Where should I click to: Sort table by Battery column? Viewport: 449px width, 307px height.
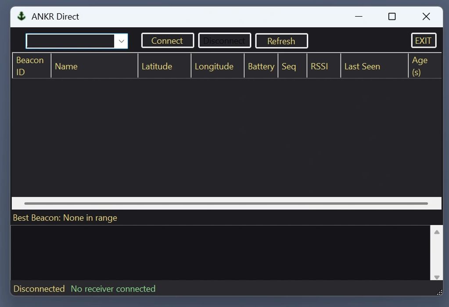(x=261, y=66)
